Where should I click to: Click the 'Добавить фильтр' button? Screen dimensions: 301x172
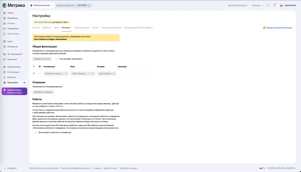pos(42,59)
